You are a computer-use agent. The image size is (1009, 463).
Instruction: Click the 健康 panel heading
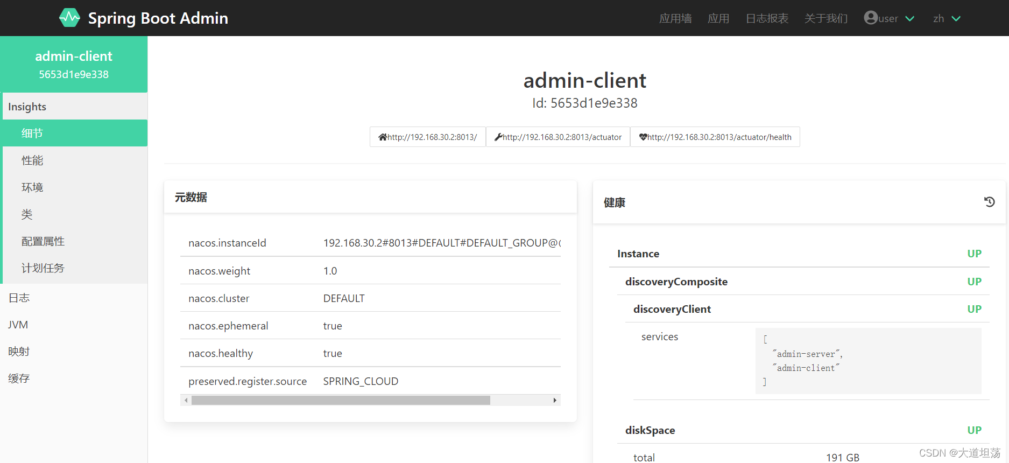pyautogui.click(x=615, y=202)
